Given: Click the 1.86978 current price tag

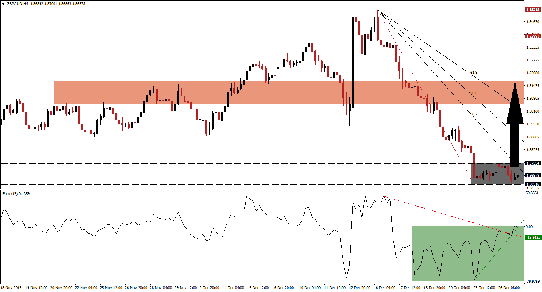Looking at the screenshot, I should pyautogui.click(x=532, y=175).
